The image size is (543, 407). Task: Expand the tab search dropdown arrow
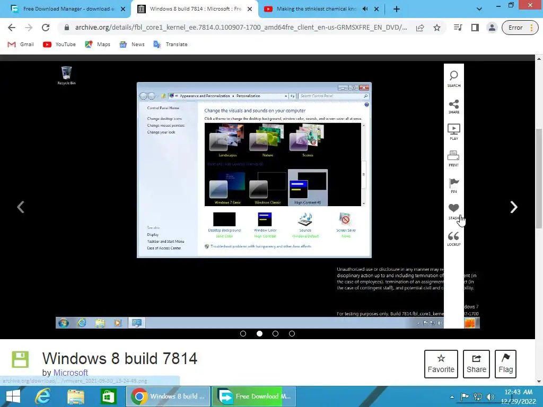pyautogui.click(x=479, y=9)
